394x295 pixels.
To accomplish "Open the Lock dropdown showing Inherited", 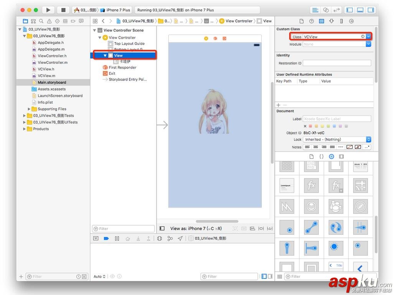I will (337, 140).
